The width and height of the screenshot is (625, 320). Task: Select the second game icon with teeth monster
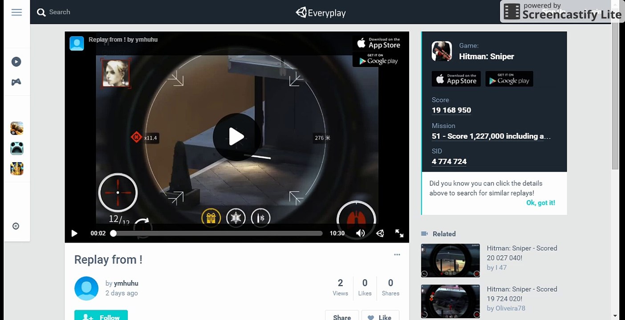tap(17, 148)
